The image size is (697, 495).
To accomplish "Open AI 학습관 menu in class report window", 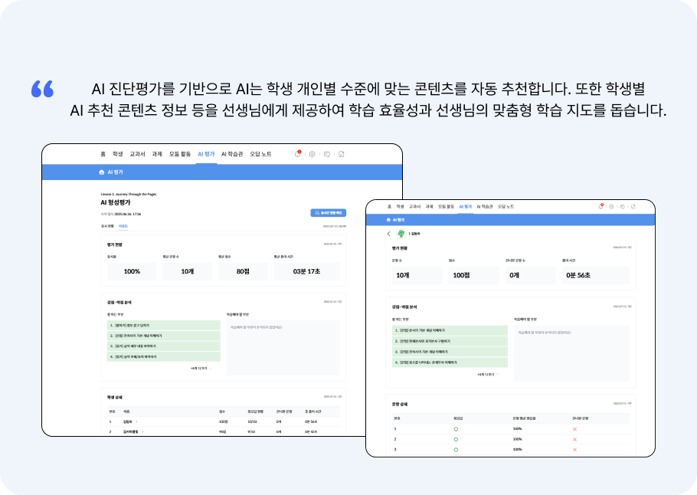I will coord(232,154).
